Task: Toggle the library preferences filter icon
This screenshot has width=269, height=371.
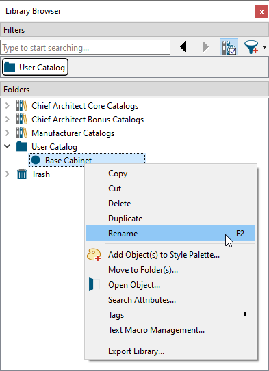Action: 229,47
